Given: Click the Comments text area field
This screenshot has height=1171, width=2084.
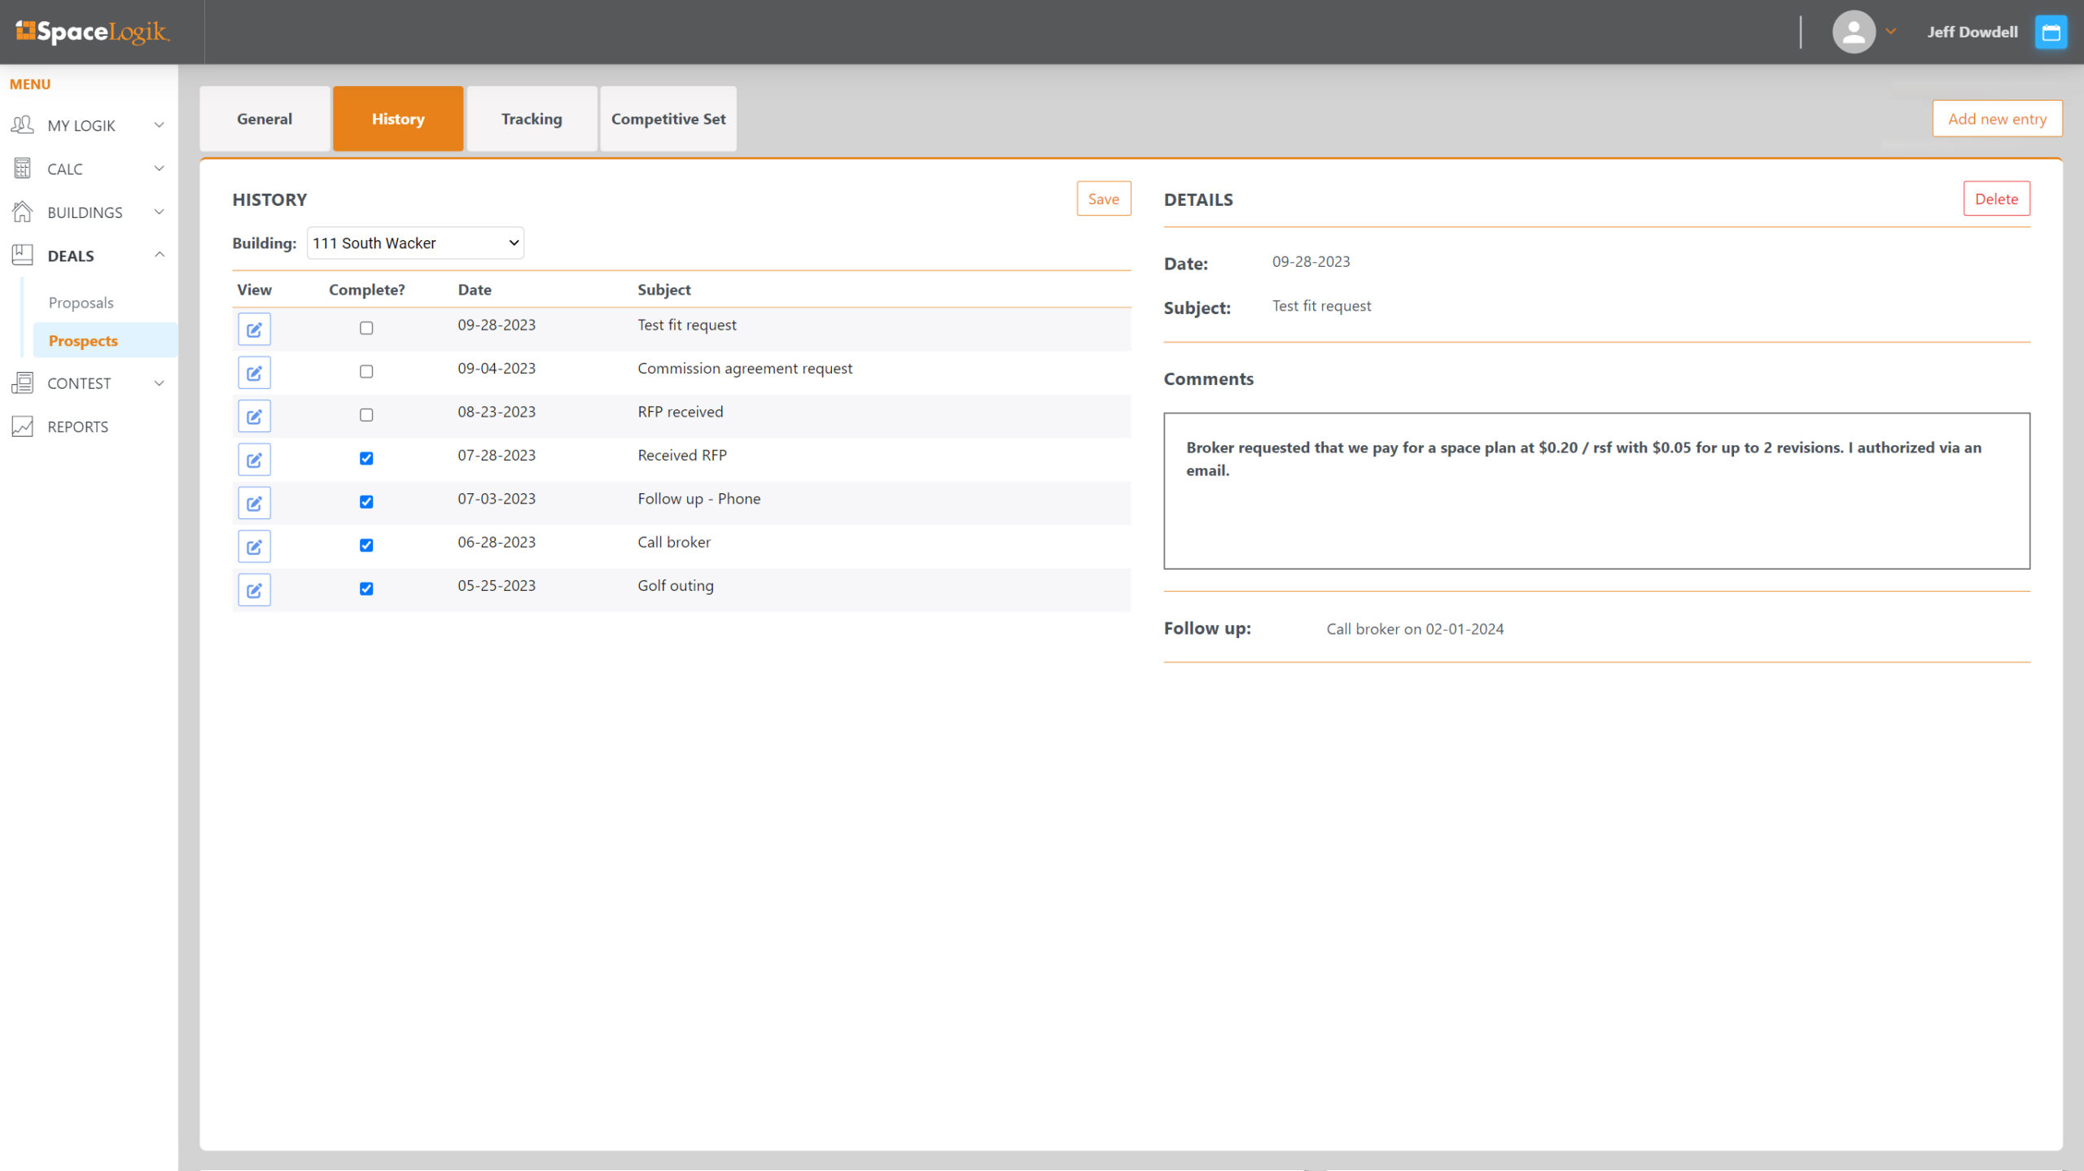Looking at the screenshot, I should (x=1596, y=491).
